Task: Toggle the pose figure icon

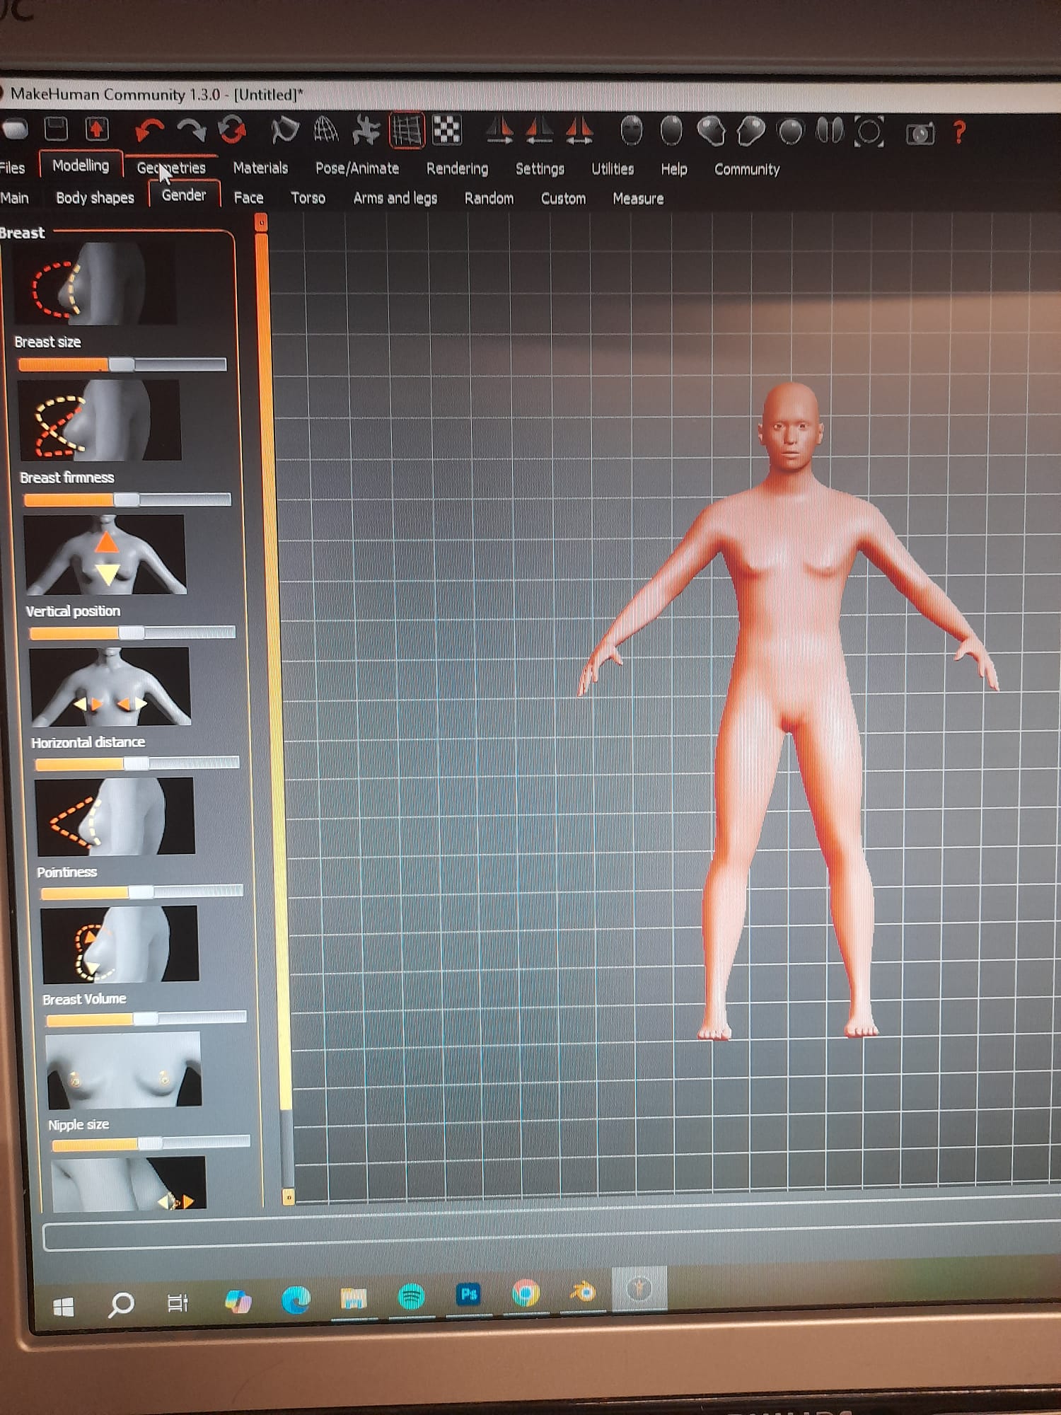Action: (366, 131)
